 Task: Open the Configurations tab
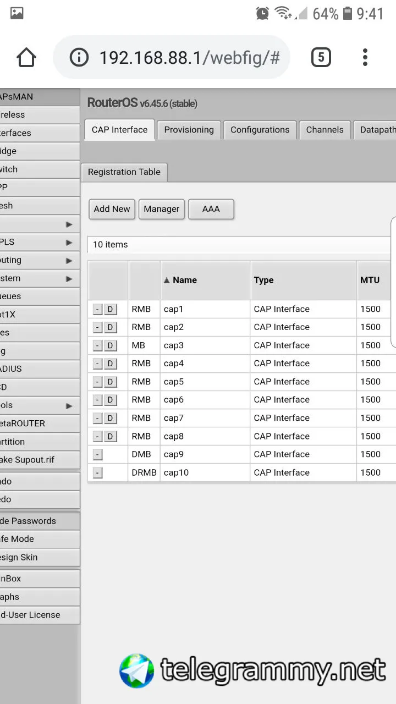tap(260, 130)
